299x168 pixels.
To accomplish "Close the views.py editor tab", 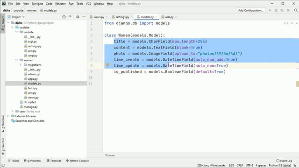I will click(x=107, y=17).
